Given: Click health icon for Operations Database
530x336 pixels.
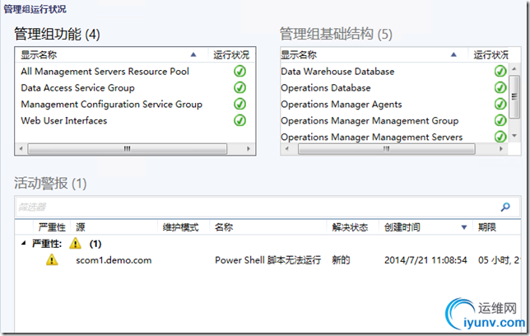Looking at the screenshot, I should [500, 87].
